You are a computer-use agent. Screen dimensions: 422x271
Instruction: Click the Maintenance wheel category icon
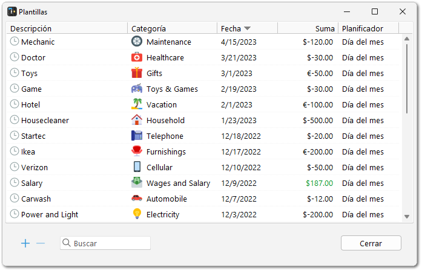tap(137, 41)
